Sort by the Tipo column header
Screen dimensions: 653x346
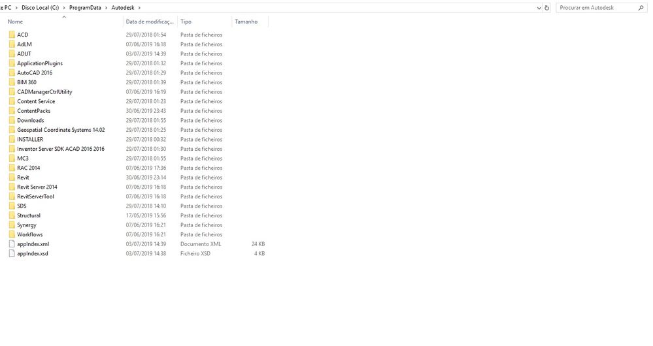click(186, 22)
